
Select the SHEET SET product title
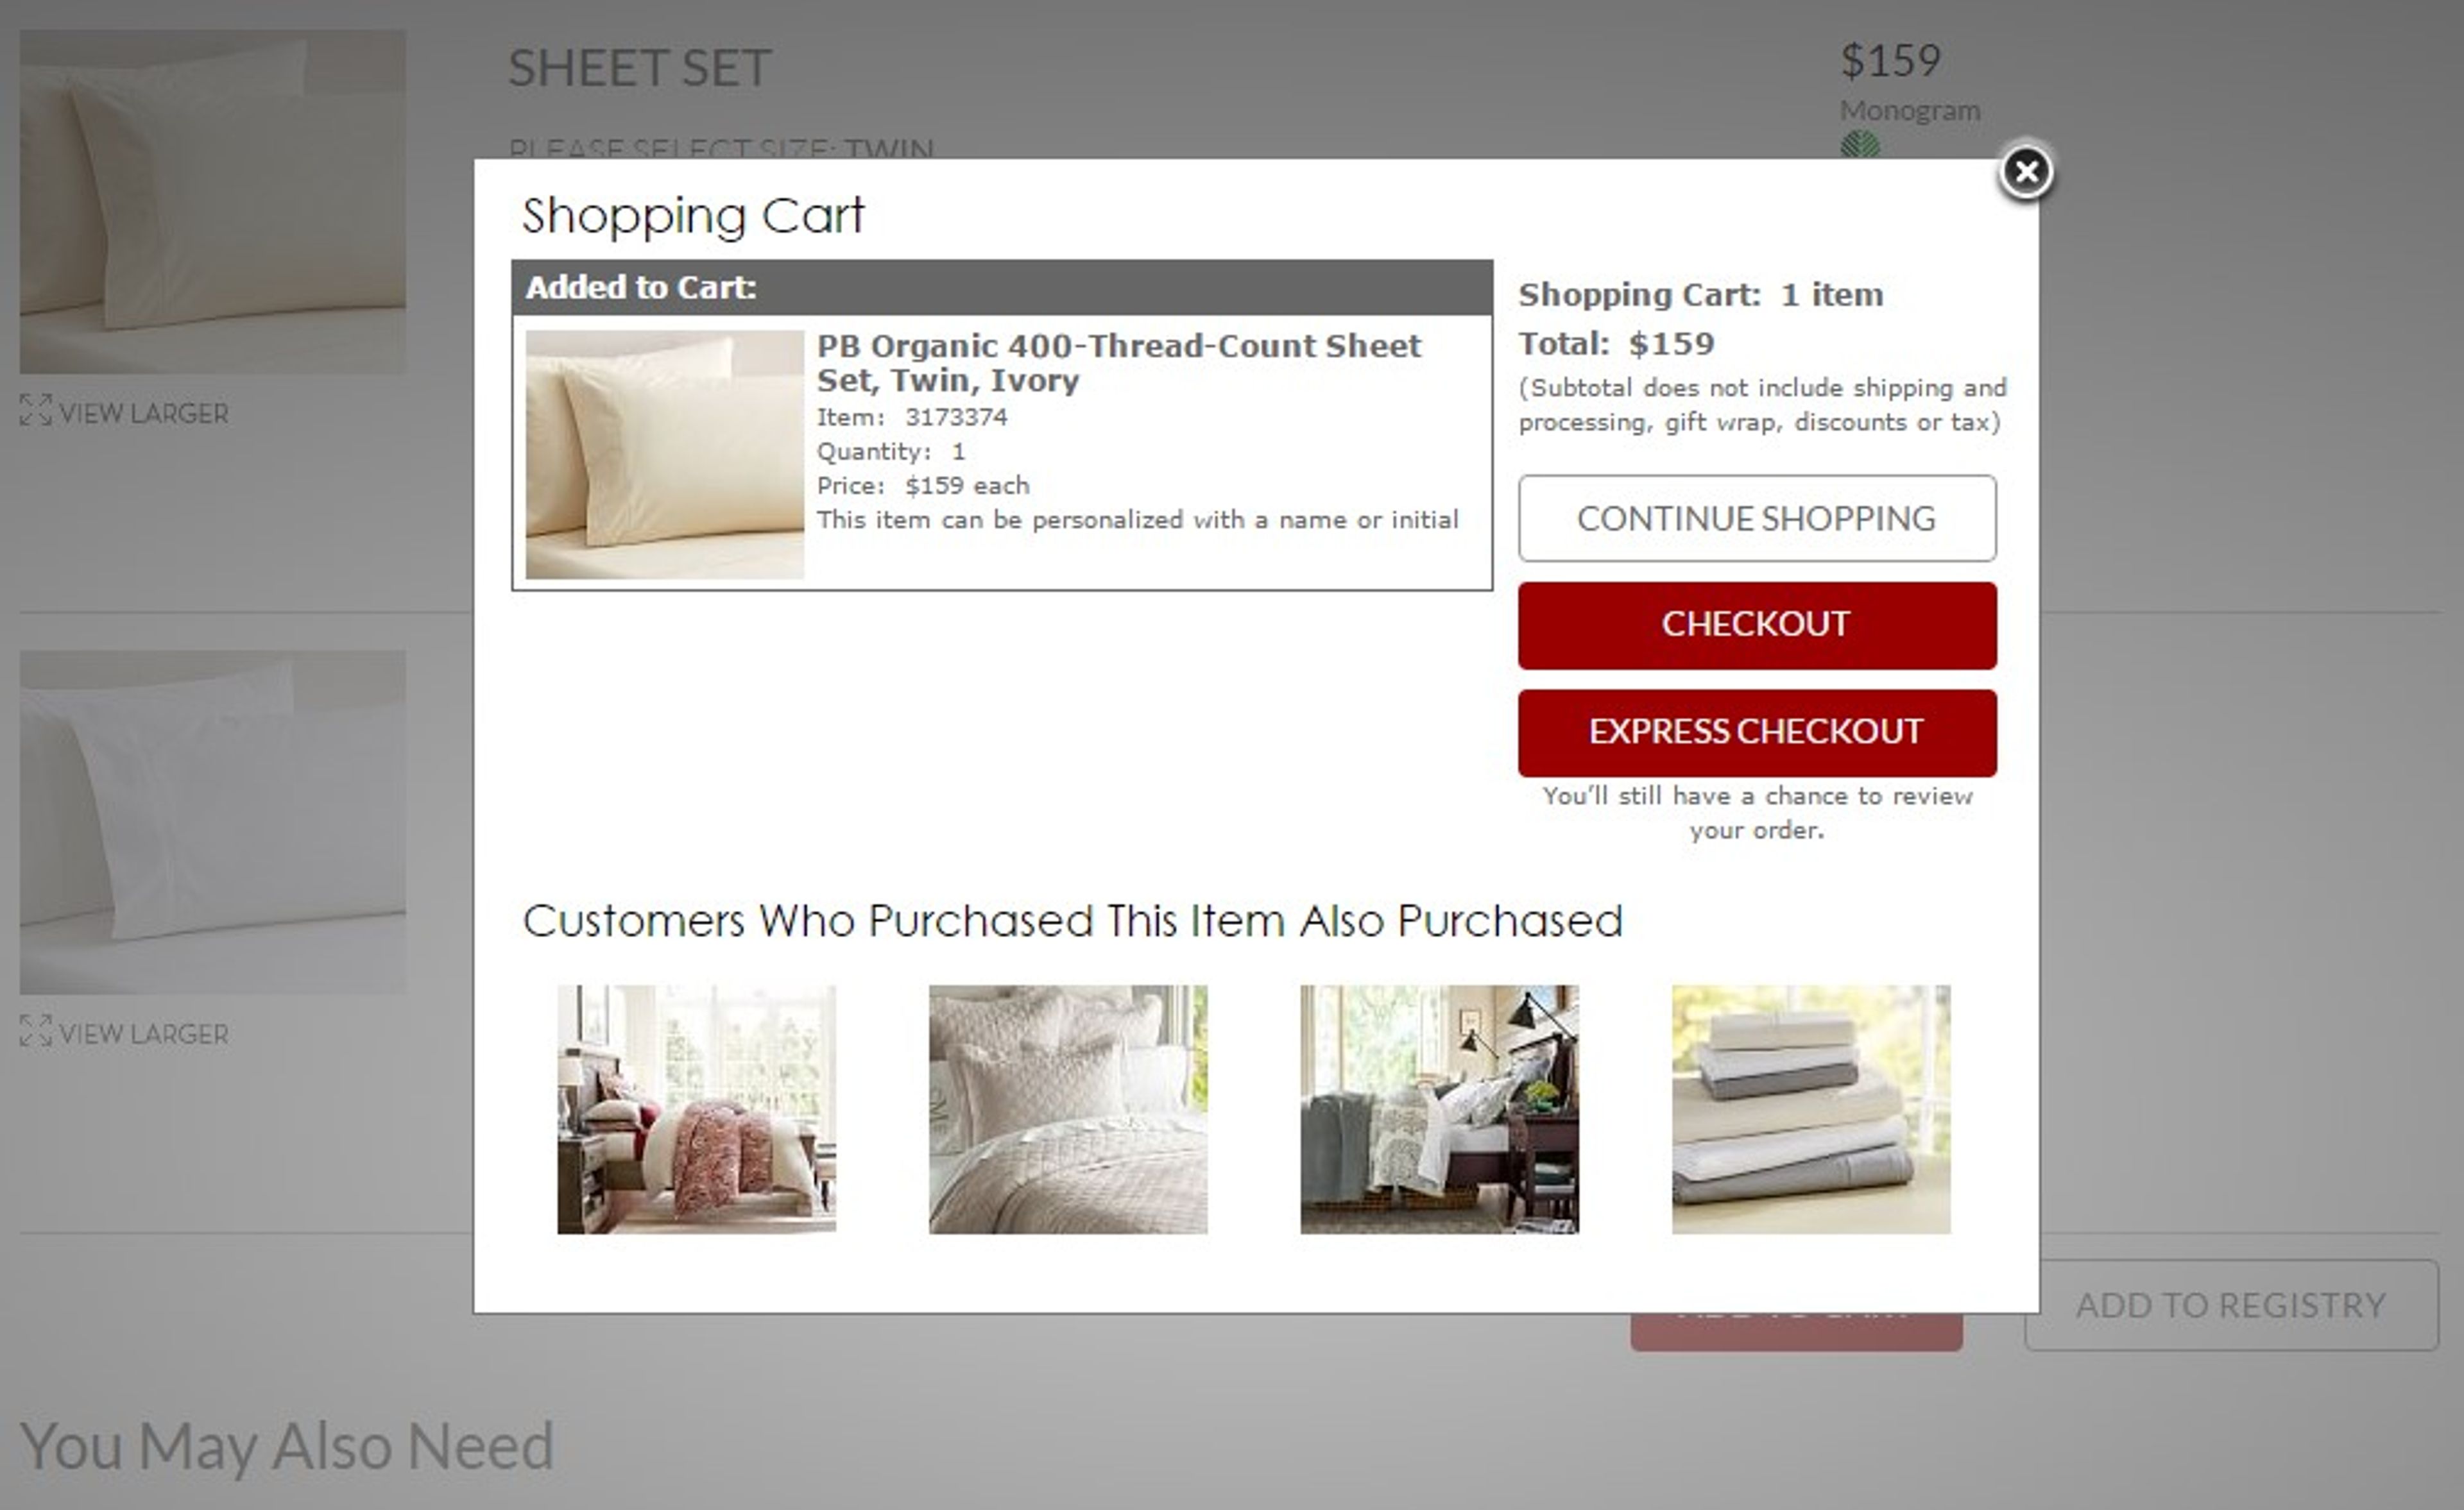point(640,66)
